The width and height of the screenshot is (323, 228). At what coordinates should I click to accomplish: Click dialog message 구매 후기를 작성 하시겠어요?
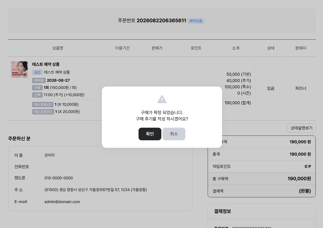point(162,119)
